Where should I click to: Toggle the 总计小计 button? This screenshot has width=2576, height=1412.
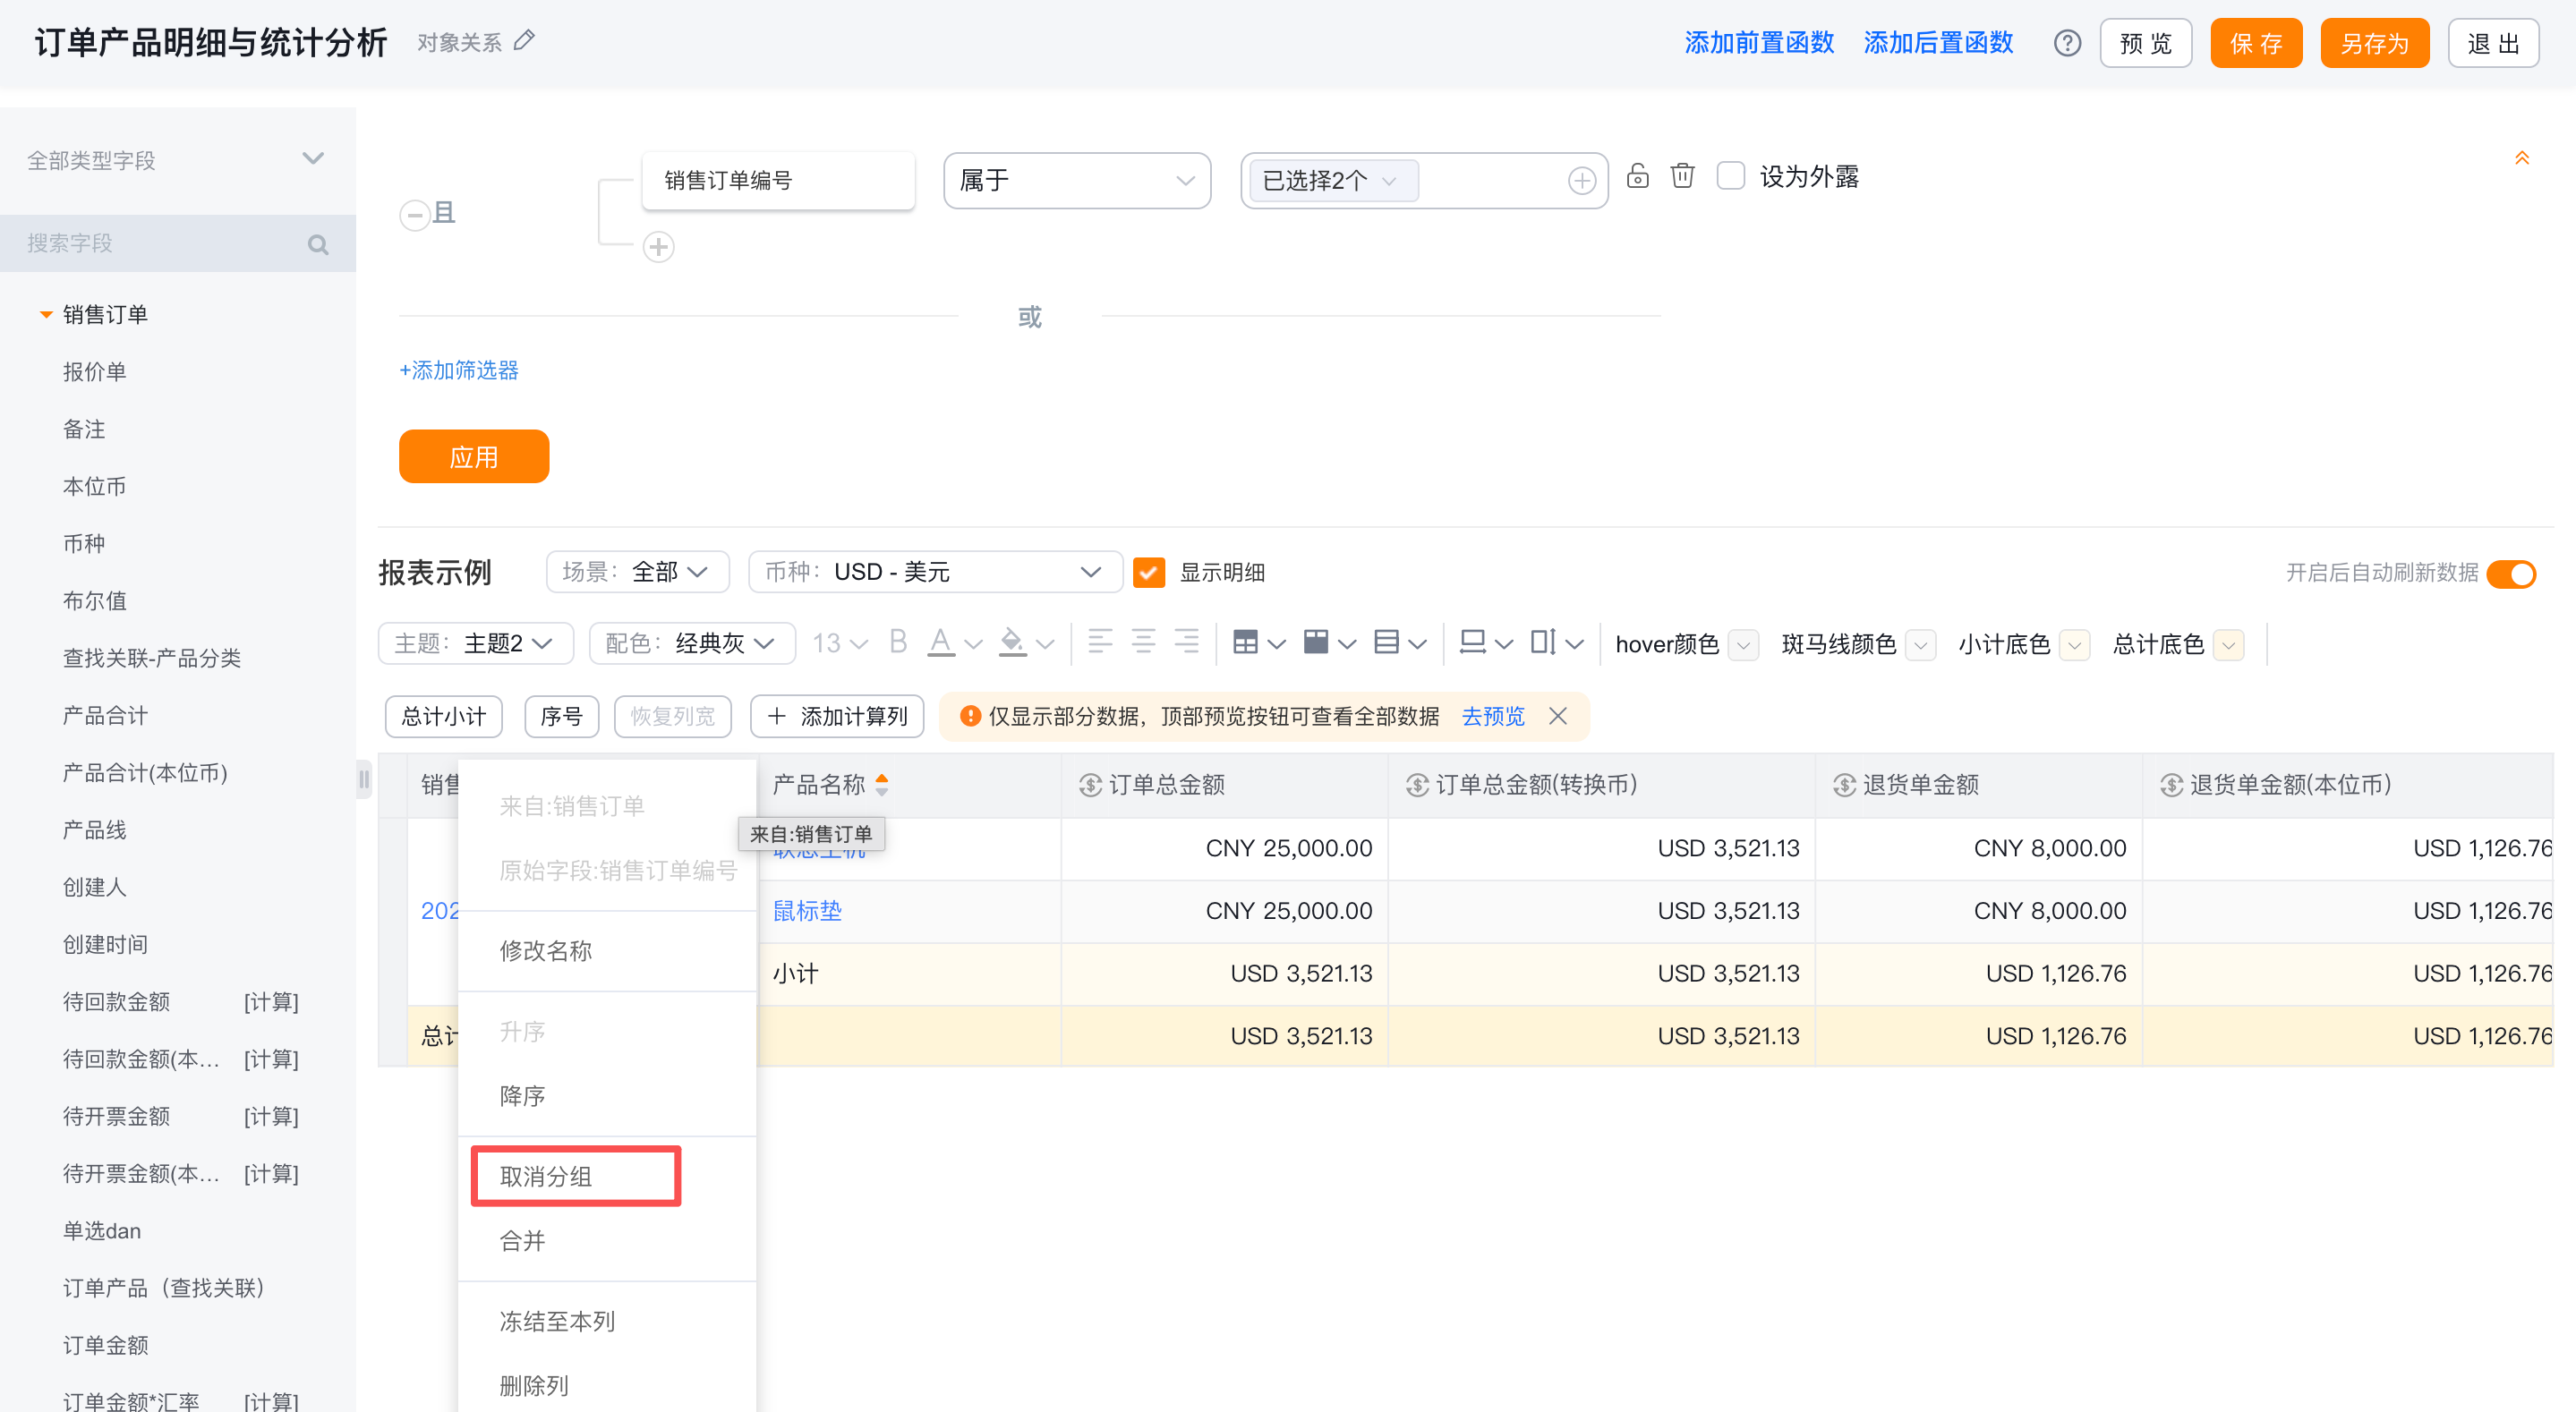pyautogui.click(x=443, y=716)
